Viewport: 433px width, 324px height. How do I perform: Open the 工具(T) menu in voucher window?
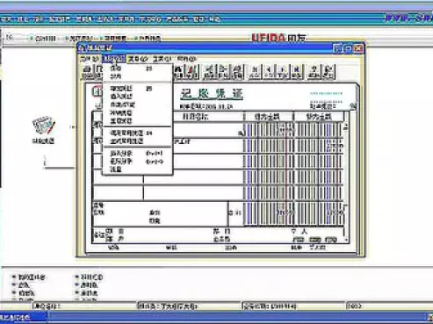[x=162, y=59]
